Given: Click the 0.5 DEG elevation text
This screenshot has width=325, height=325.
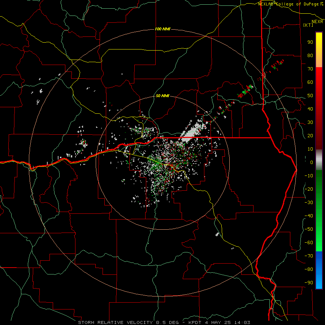Looking at the screenshot, I should pos(167,322).
